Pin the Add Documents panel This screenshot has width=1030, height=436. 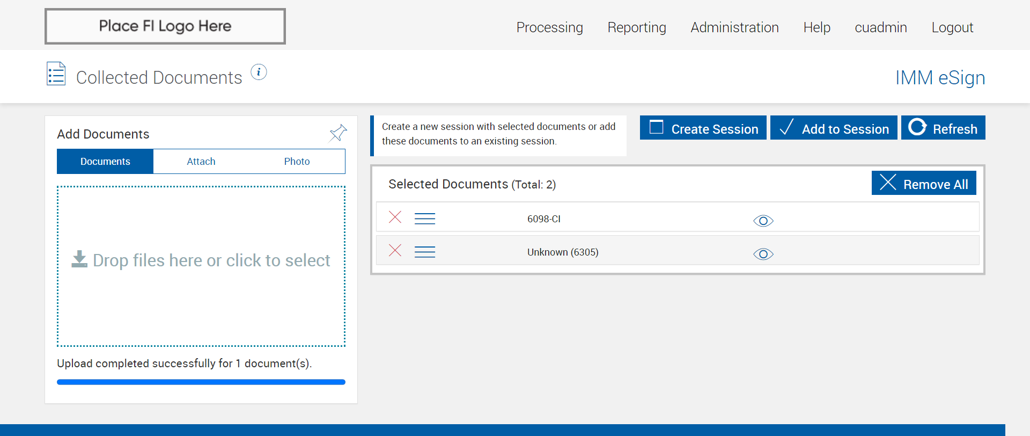tap(338, 133)
